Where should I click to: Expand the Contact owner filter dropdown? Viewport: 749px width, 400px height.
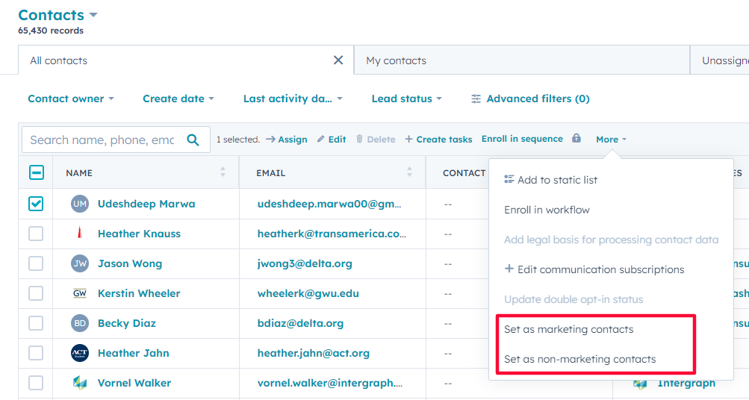click(x=71, y=99)
